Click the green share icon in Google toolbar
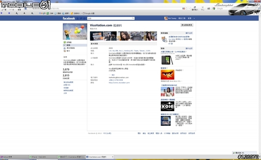This screenshot has width=261, height=160. (x=48, y=13)
